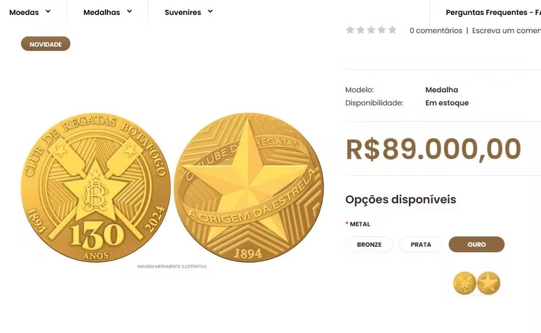The width and height of the screenshot is (541, 333).
Task: Select the front-side medal thumbnail
Action: click(x=465, y=283)
